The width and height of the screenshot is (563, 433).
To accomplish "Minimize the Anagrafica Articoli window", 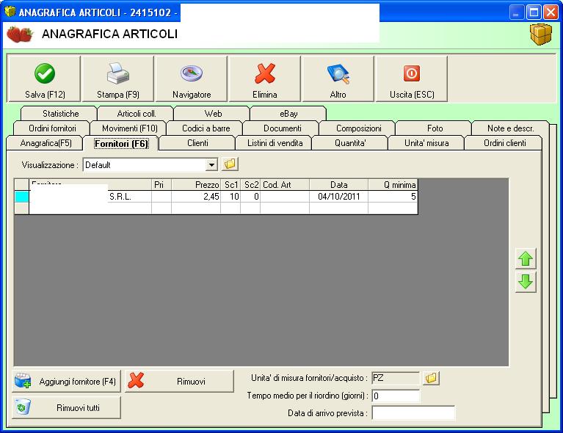I will click(517, 12).
